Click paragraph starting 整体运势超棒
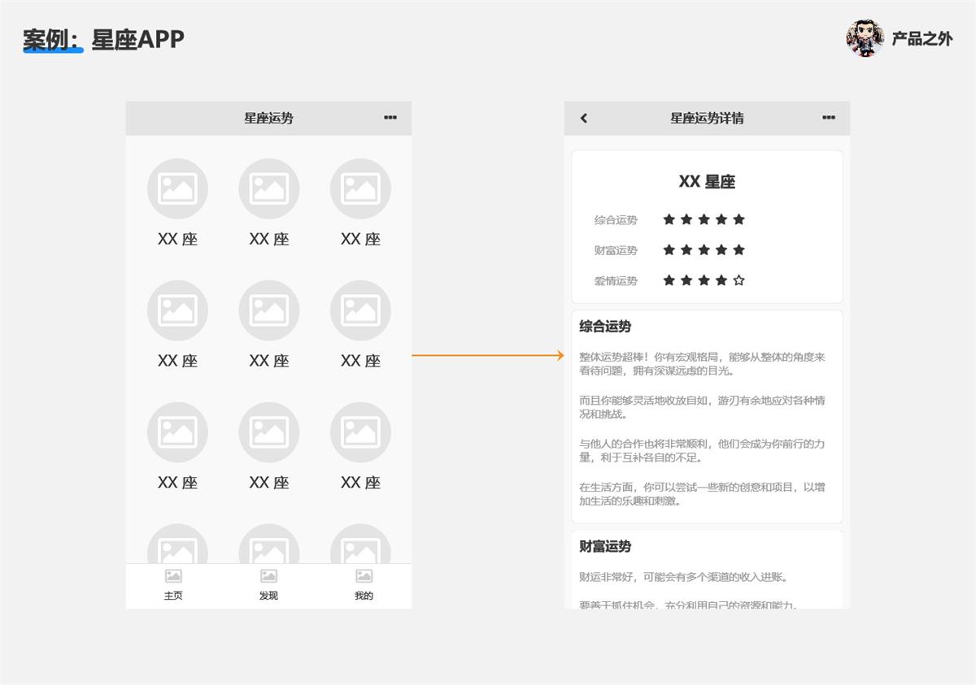 [x=703, y=364]
